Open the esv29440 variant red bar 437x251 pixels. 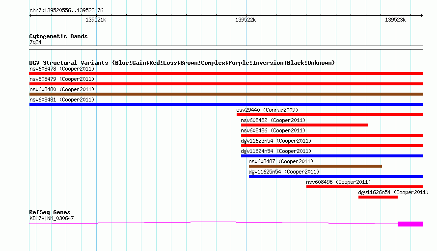(x=329, y=115)
